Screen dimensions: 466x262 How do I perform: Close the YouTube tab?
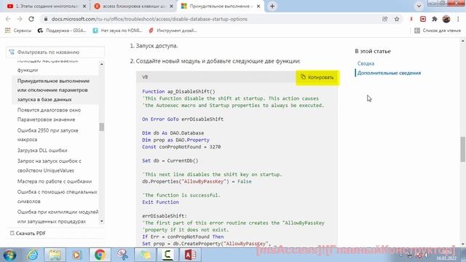[84, 7]
